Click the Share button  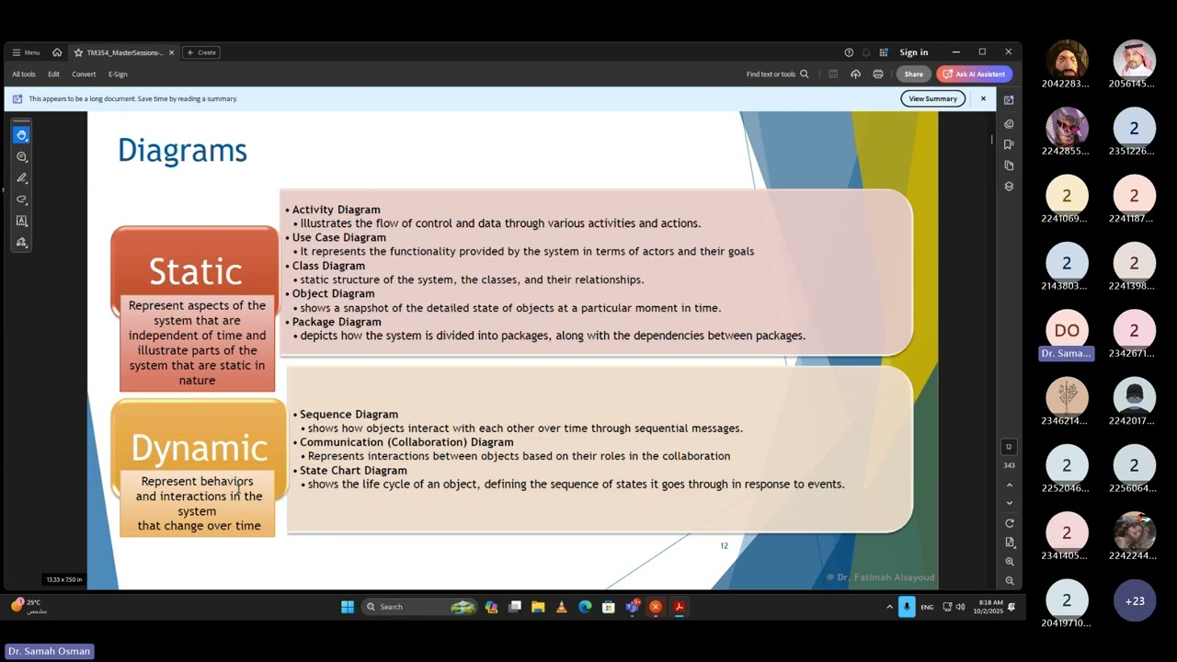[x=913, y=74]
